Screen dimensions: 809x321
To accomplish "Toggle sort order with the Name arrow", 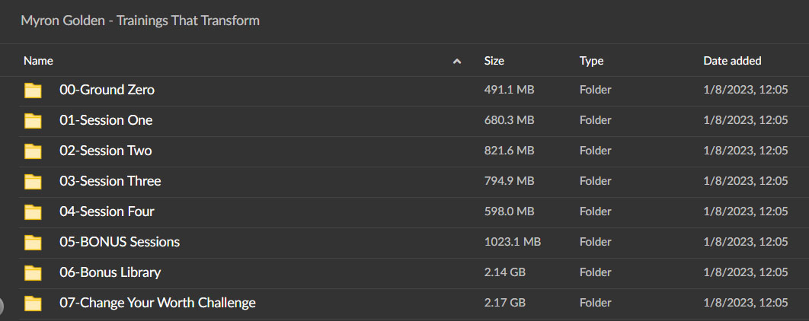I will 456,62.
